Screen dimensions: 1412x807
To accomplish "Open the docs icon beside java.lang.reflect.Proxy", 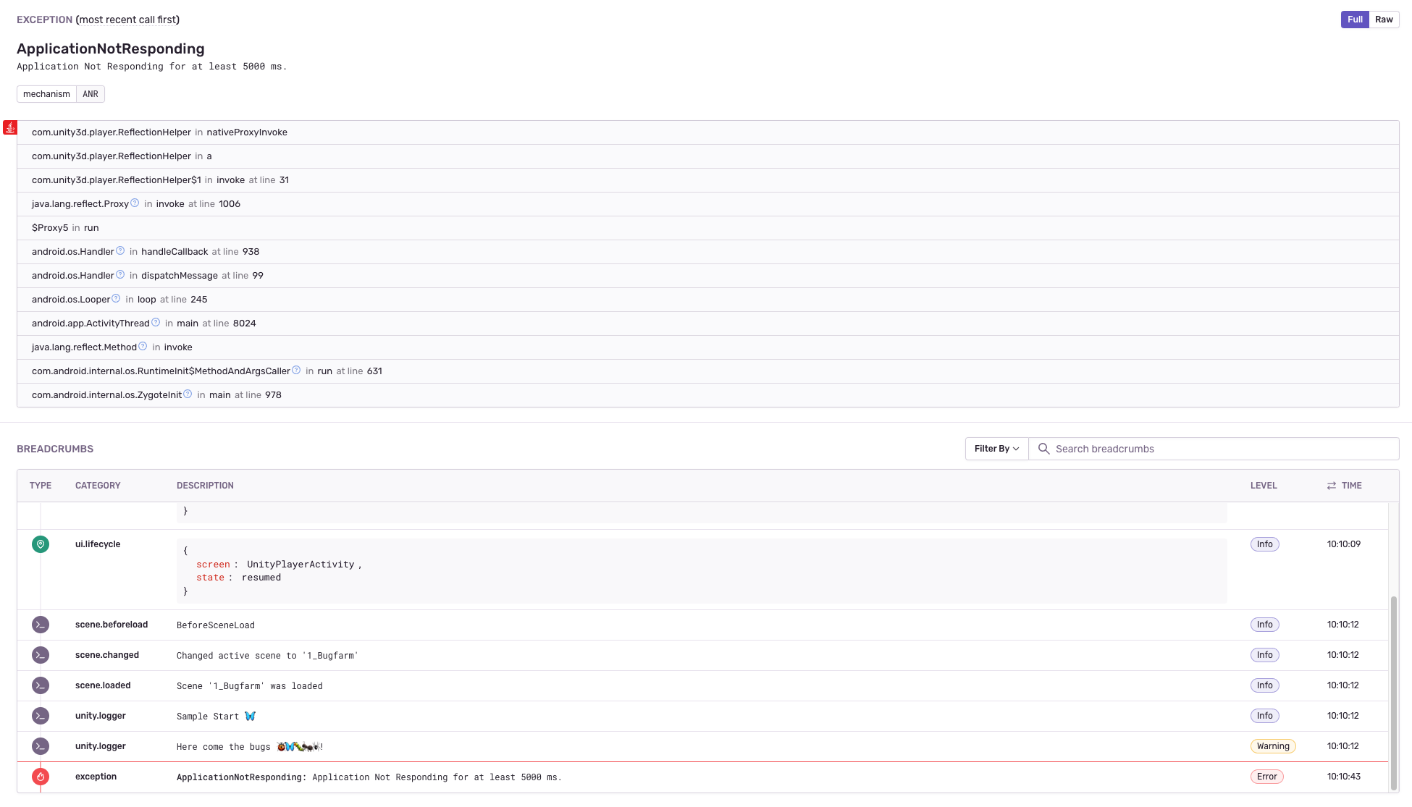I will pos(135,203).
